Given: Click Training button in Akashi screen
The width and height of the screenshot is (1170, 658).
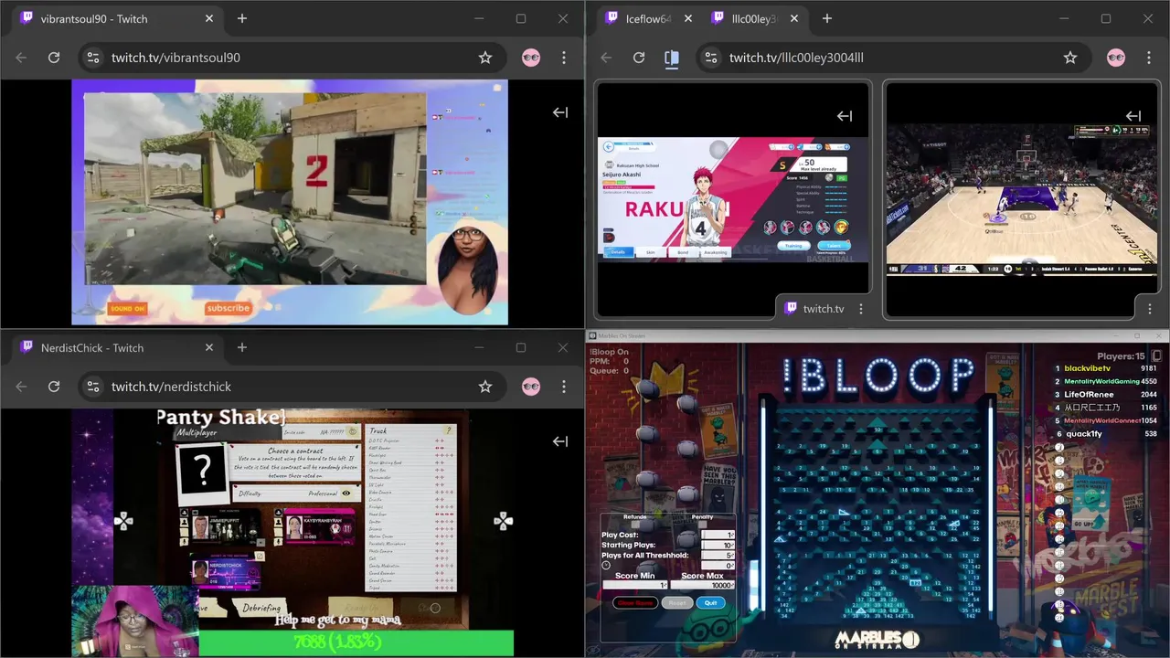Looking at the screenshot, I should tap(793, 245).
